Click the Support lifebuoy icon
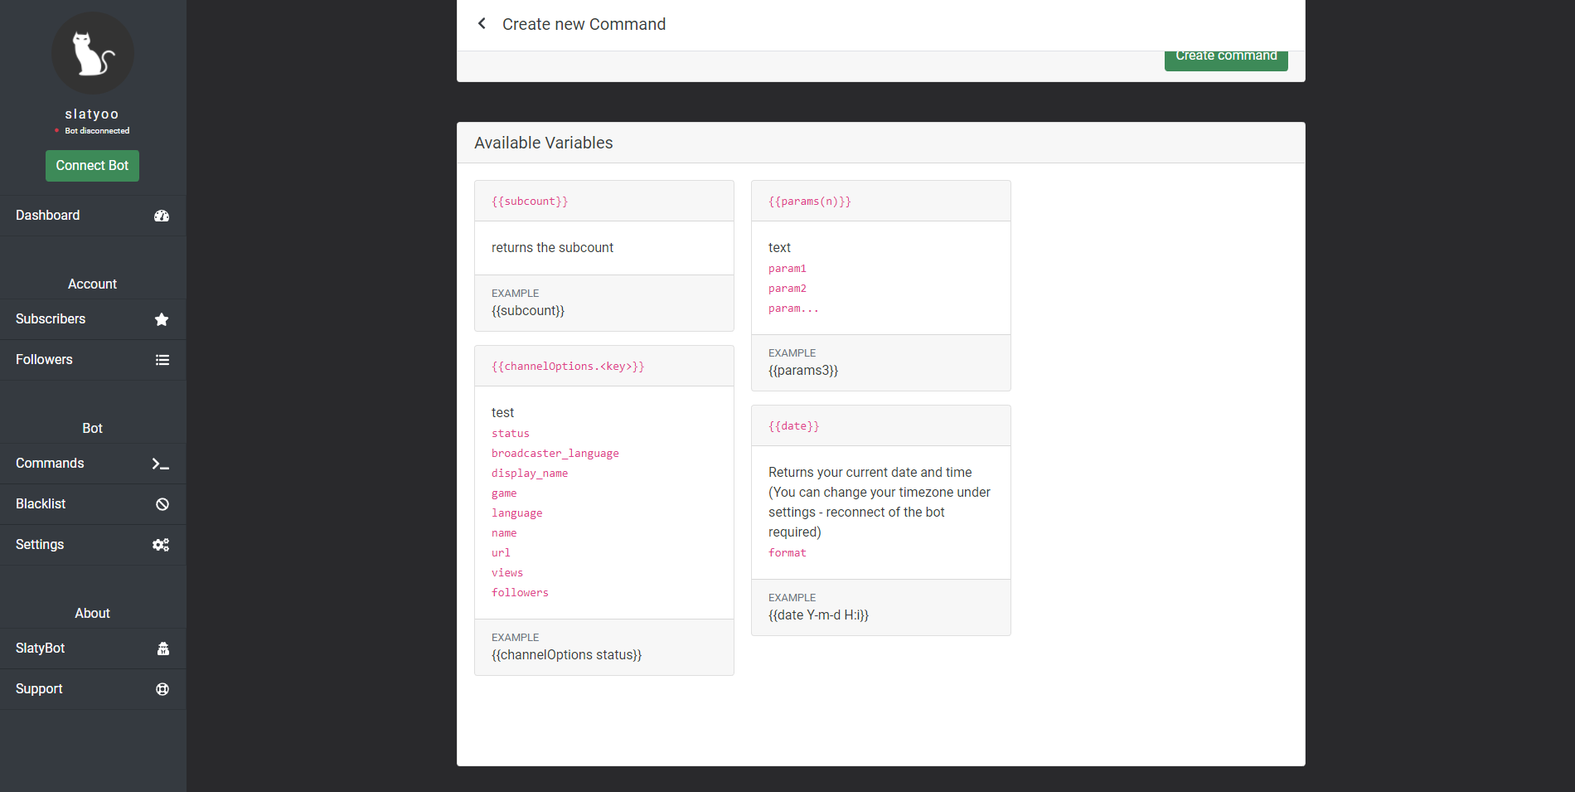 (x=162, y=689)
